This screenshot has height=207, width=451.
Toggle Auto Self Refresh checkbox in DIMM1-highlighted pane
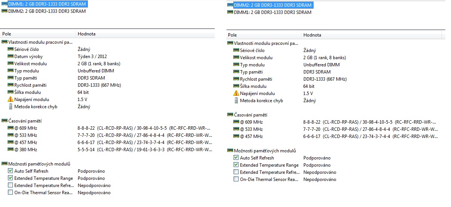tap(10, 171)
